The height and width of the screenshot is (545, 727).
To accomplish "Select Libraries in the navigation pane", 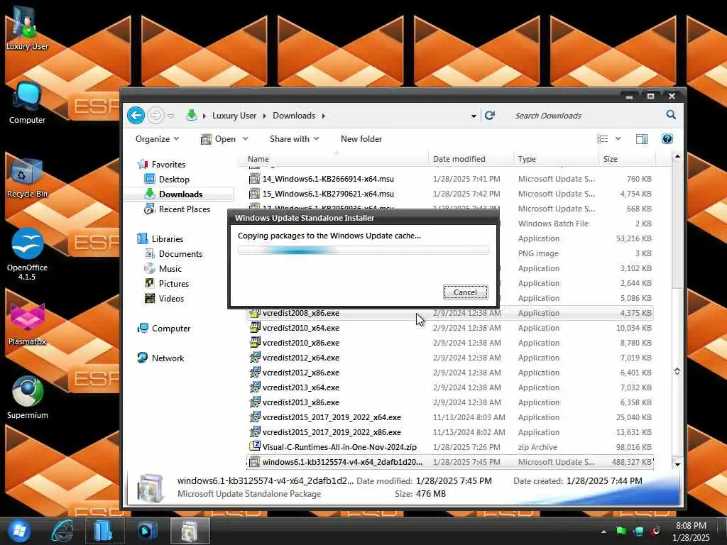I will click(167, 239).
